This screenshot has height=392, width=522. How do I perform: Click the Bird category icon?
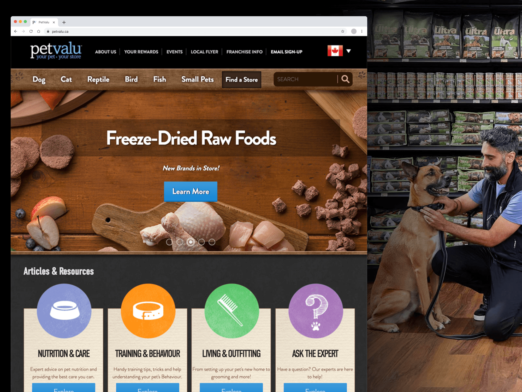coord(131,79)
